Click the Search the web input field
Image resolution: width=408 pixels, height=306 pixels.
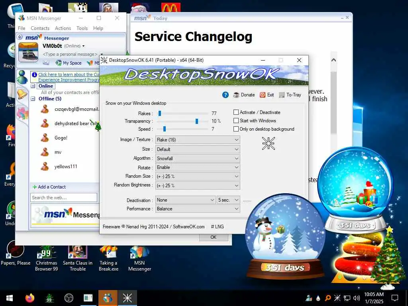click(64, 198)
